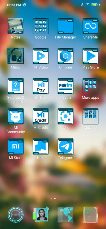Open the ShareMe app
The image size is (106, 229).
[x=90, y=26]
